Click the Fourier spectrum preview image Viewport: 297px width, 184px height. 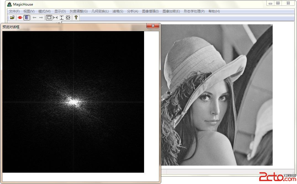(73, 102)
